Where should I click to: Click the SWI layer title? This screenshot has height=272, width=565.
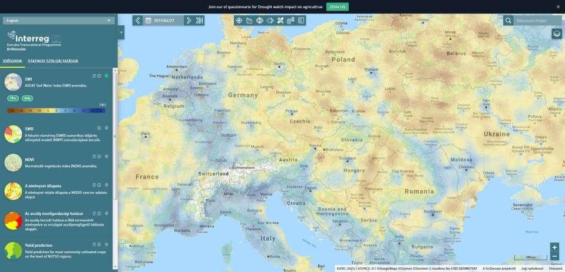coord(28,79)
